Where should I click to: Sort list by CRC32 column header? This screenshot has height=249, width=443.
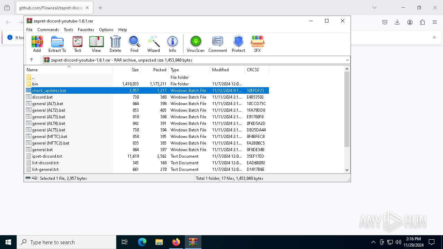point(257,70)
